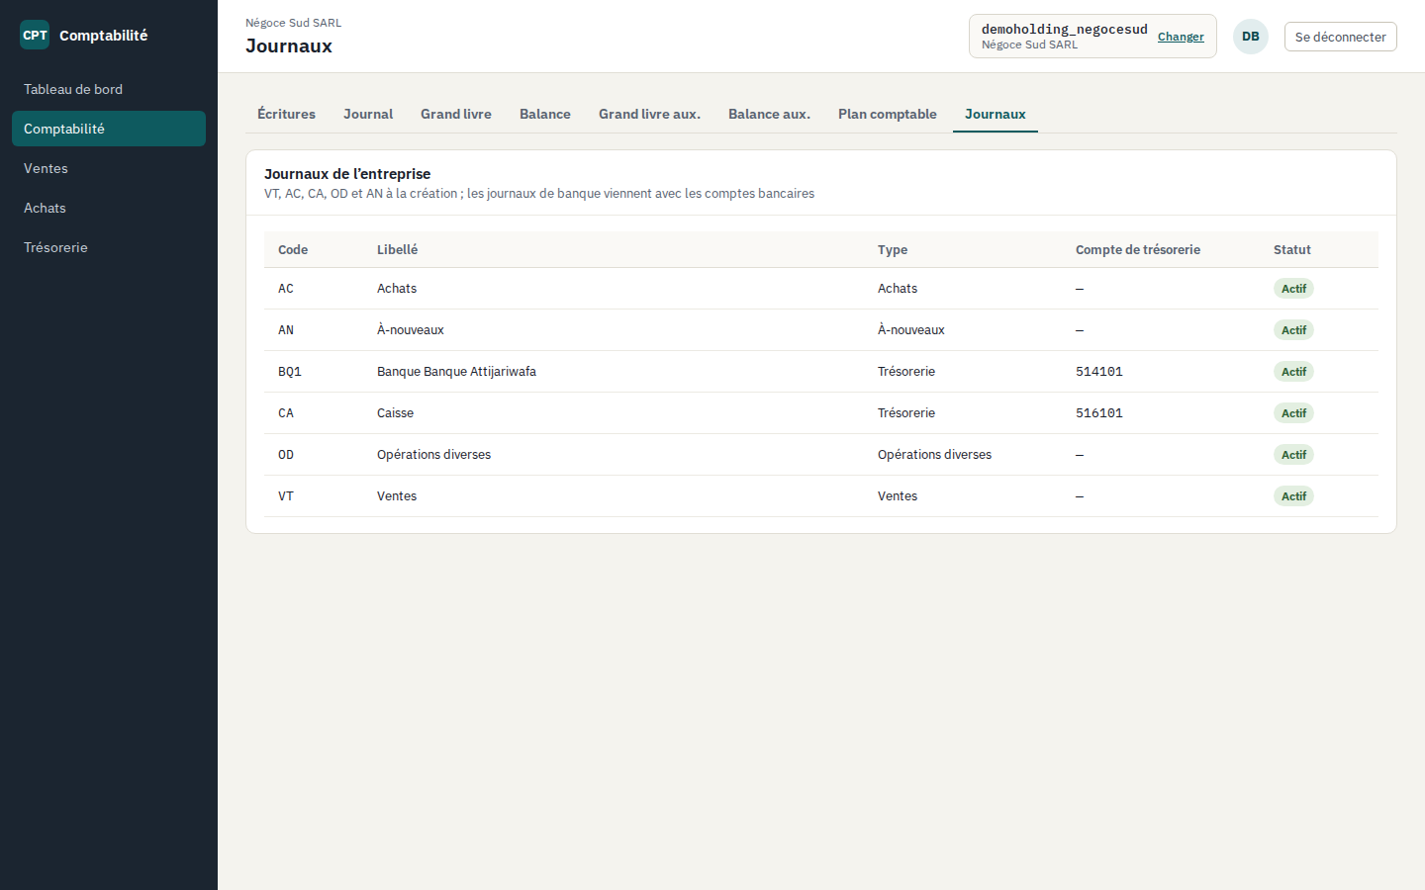Screen dimensions: 1425x890
Task: Click the CPT logo icon
Action: pos(35,35)
